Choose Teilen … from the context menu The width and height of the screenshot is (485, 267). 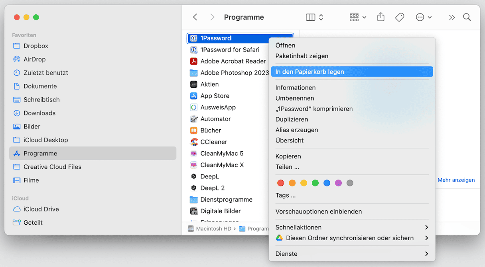click(352, 167)
